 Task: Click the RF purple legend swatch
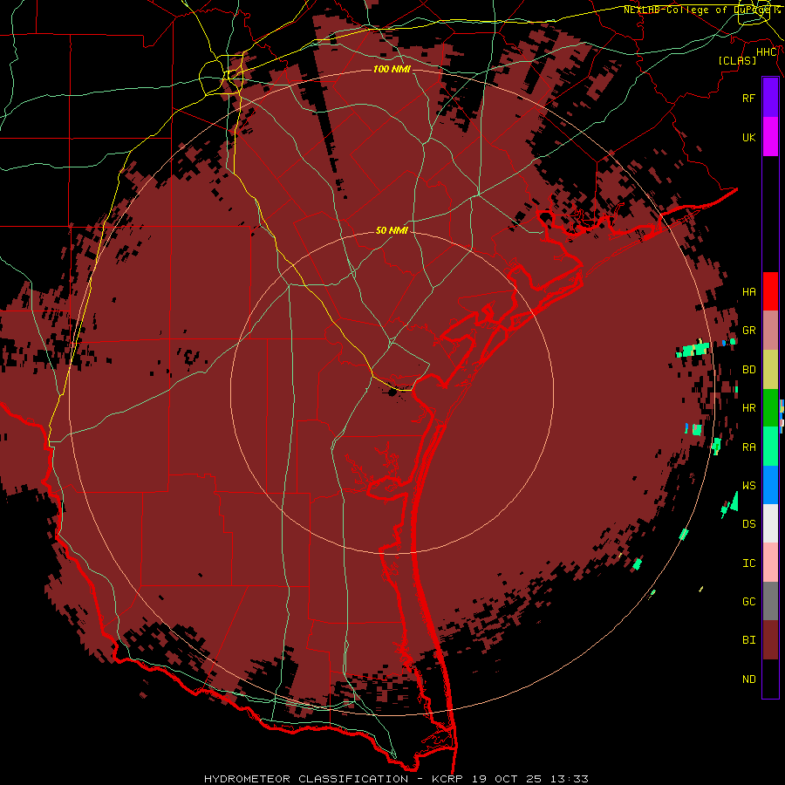(x=770, y=98)
